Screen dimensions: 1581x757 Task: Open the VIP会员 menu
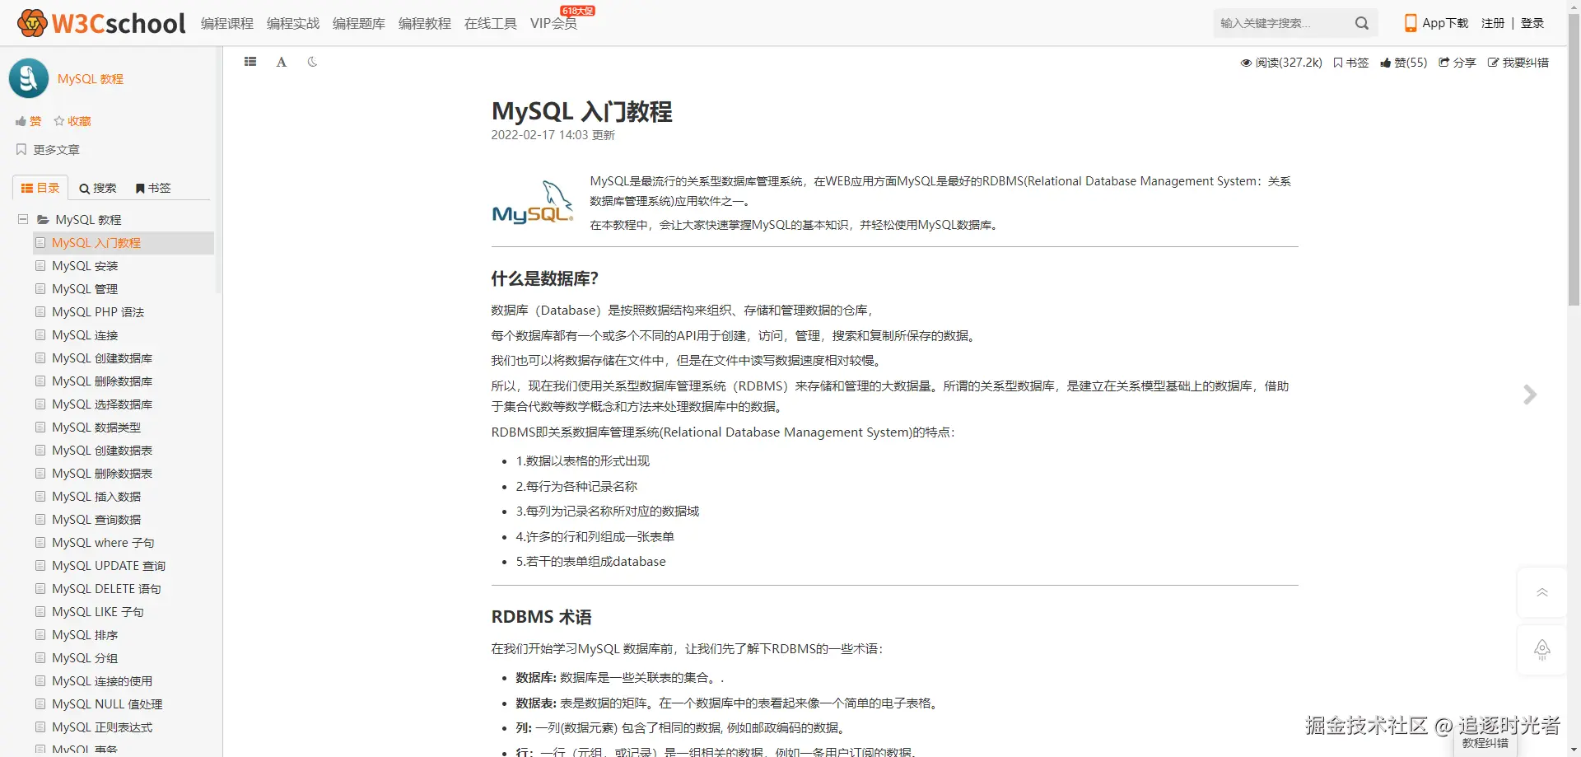(553, 23)
